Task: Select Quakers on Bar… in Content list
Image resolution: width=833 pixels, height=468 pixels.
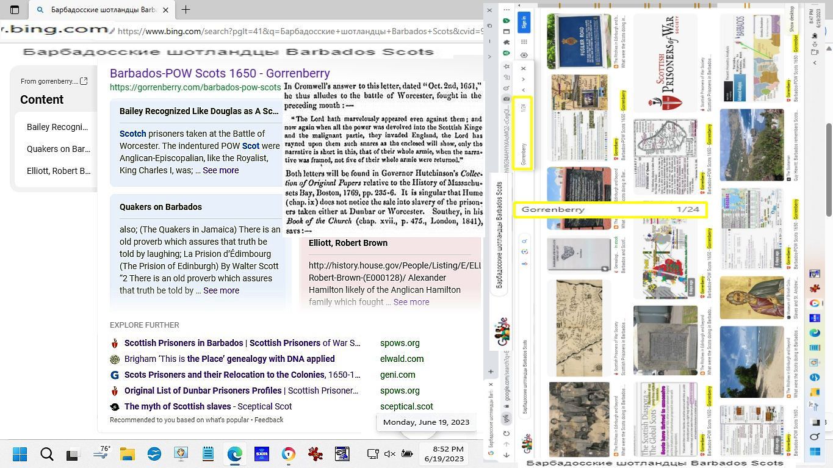Action: [x=59, y=149]
